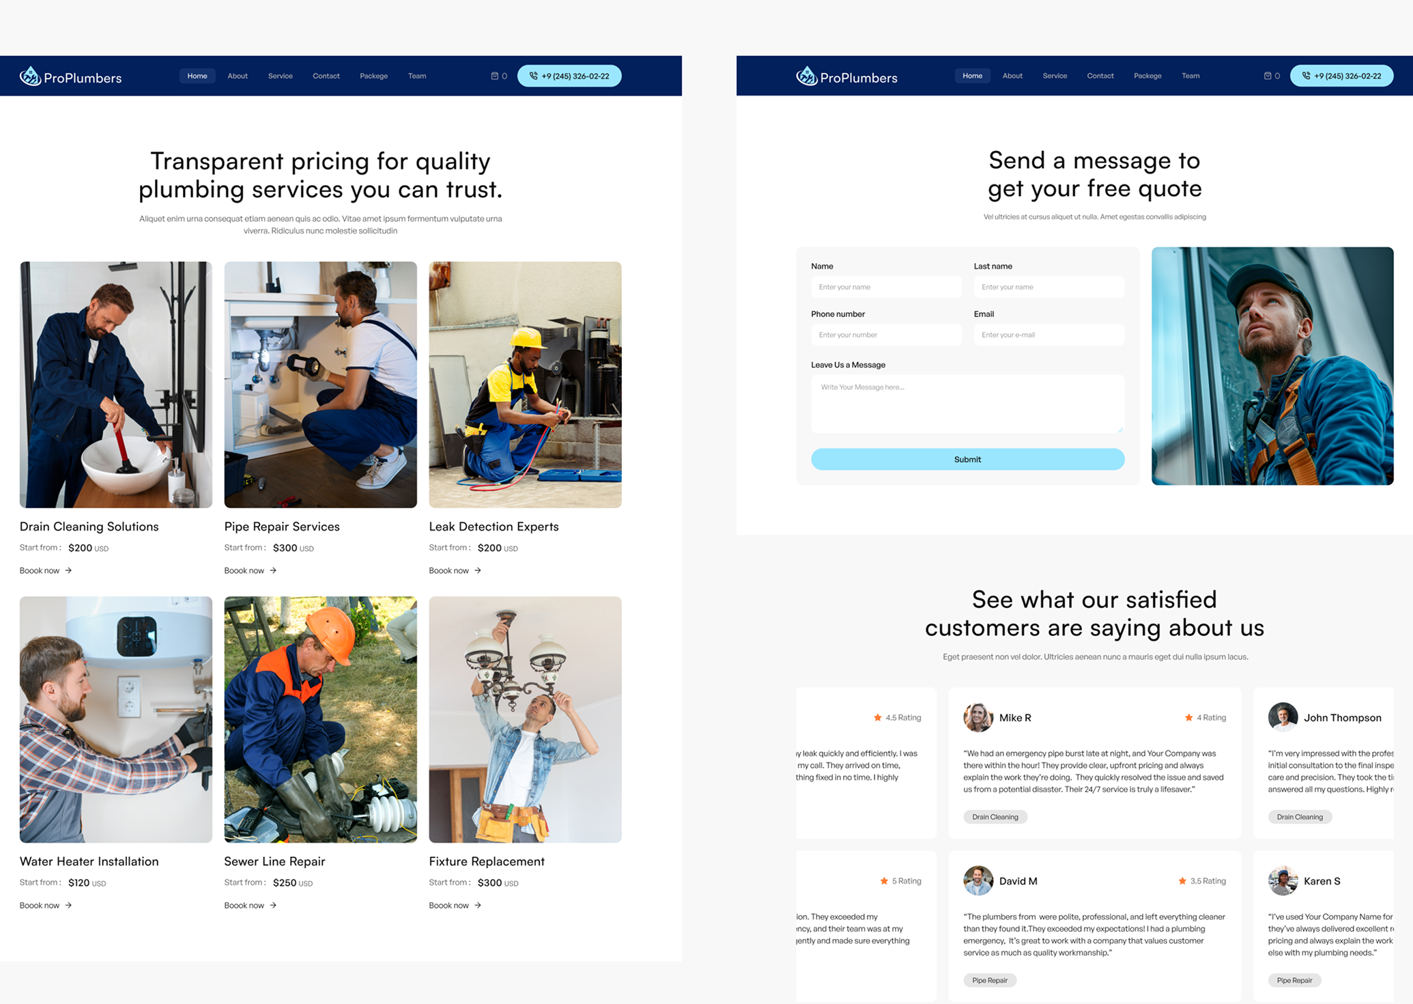
Task: Click the ProPlumbers logo in right header
Action: click(x=846, y=76)
